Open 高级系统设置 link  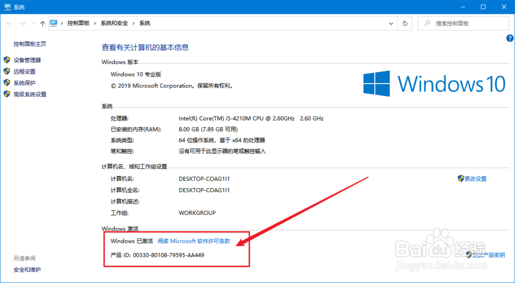[x=30, y=94]
